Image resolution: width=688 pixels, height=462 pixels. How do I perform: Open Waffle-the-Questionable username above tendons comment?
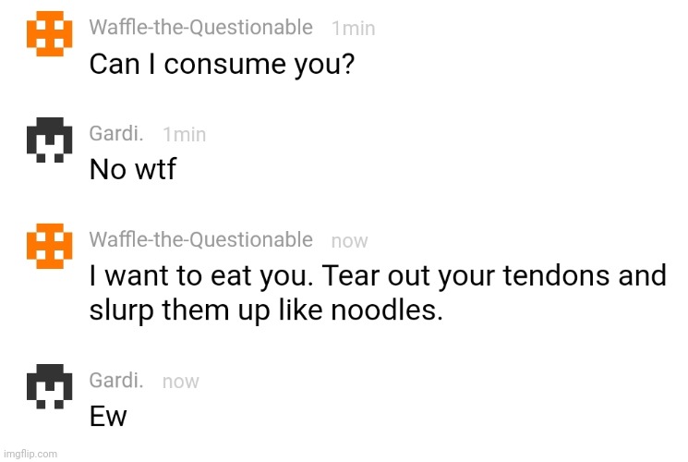pos(201,240)
